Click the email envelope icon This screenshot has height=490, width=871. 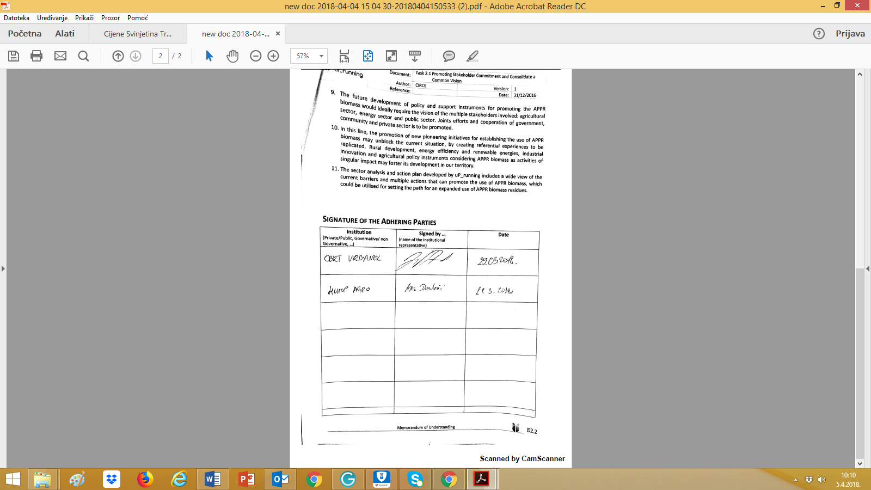[60, 56]
